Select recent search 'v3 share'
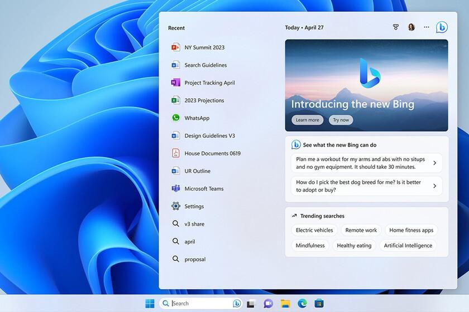 pyautogui.click(x=194, y=224)
